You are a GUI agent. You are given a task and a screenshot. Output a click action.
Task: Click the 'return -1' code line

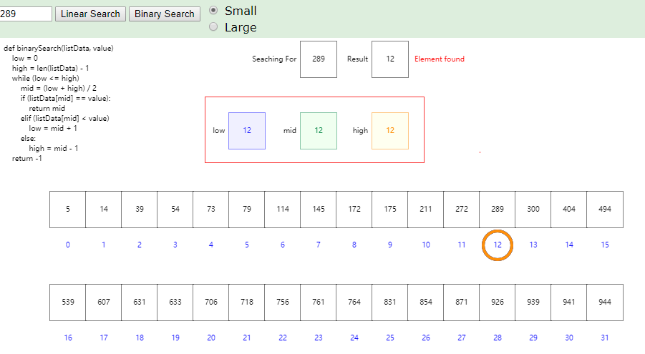tap(26, 159)
